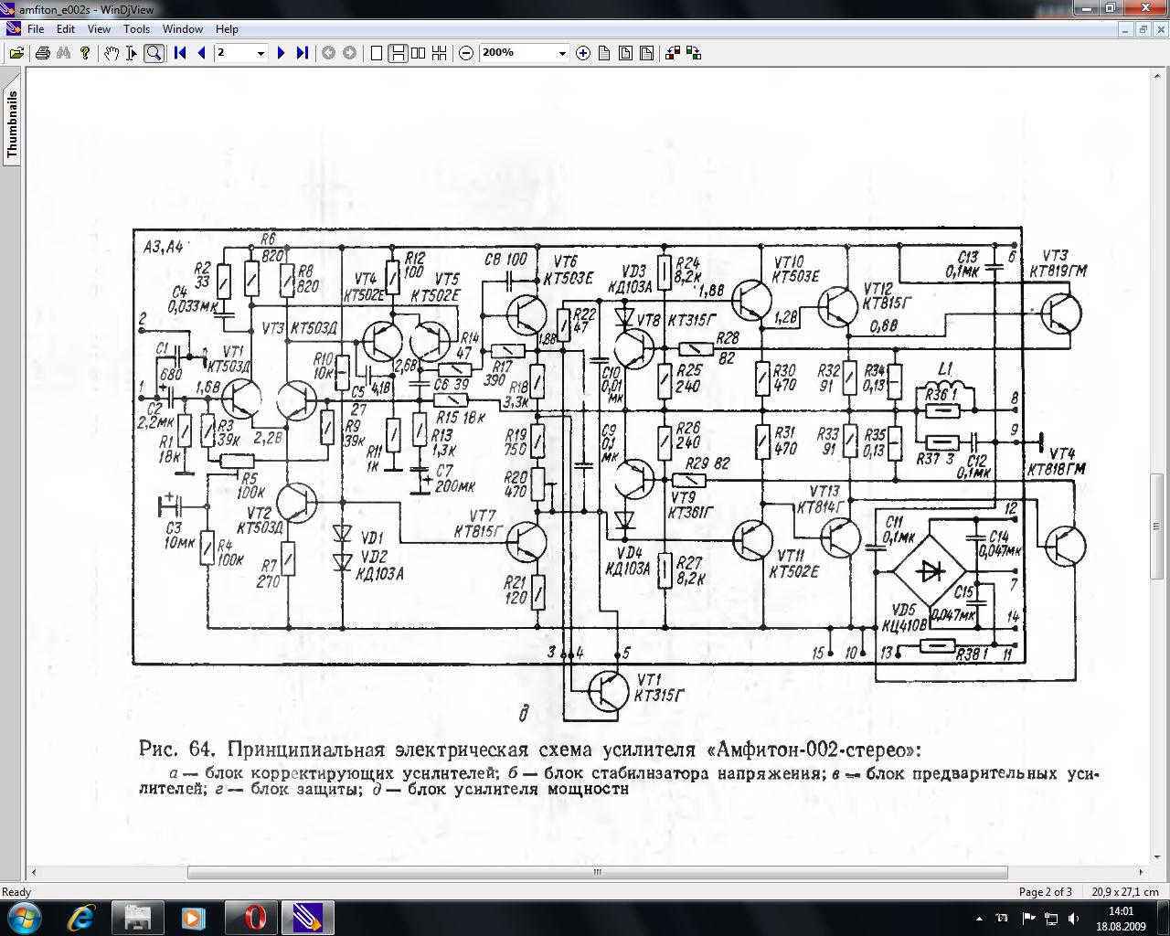Click the scroll right arrow
This screenshot has width=1170, height=936.
[x=1142, y=872]
